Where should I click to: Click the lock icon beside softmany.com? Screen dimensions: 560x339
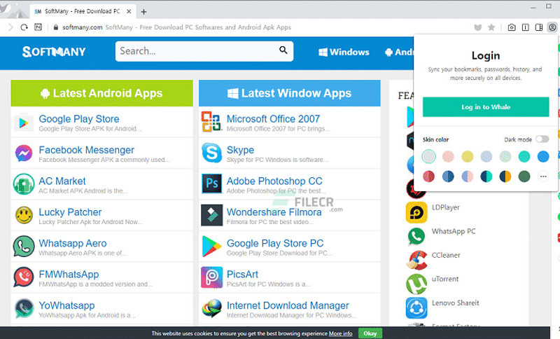coord(55,27)
